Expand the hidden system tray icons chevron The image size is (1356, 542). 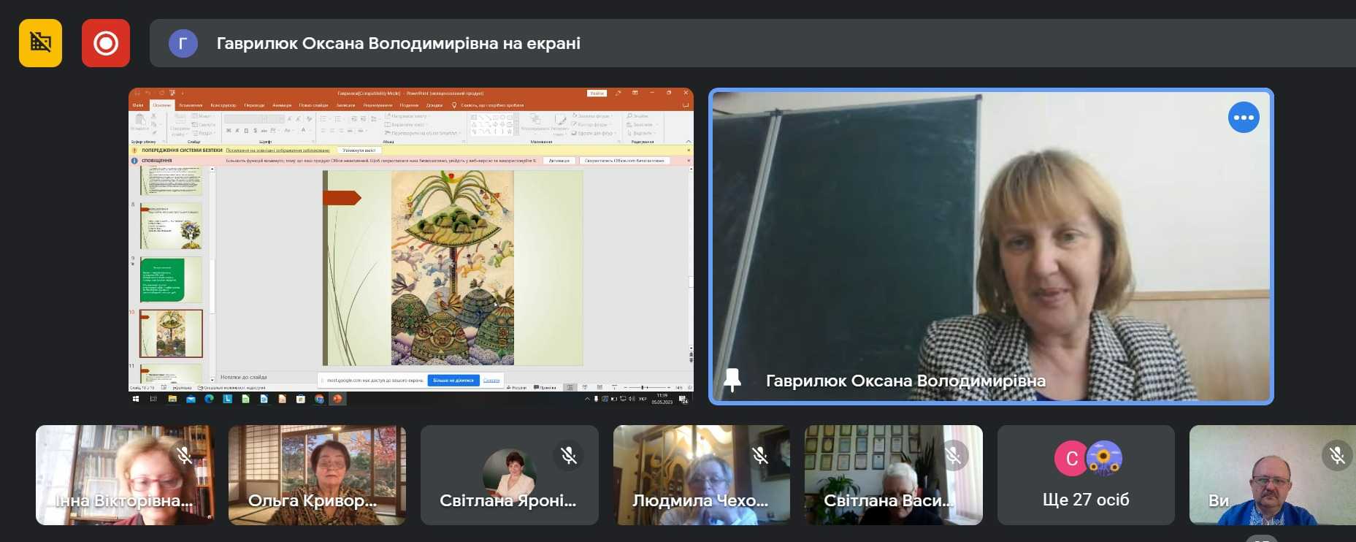[587, 399]
